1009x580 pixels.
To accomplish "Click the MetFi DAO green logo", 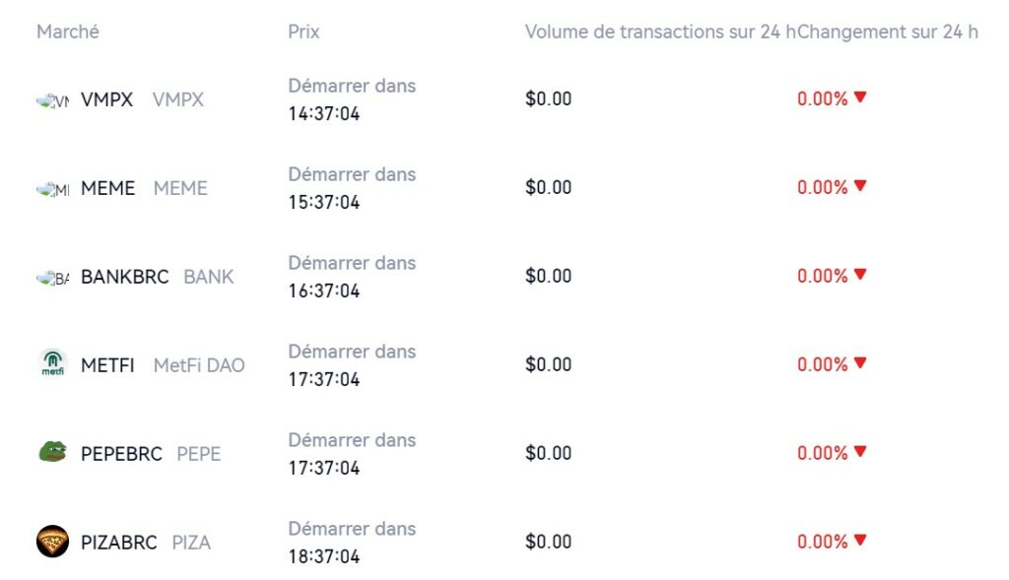I will point(52,365).
